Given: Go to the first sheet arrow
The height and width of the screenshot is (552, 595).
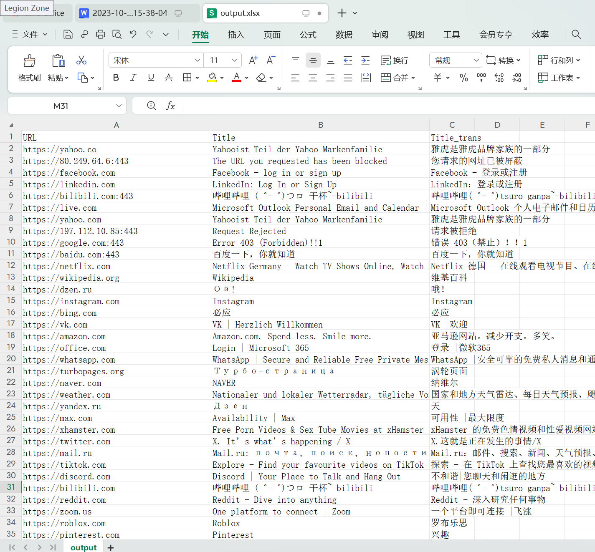Looking at the screenshot, I should (x=12, y=547).
